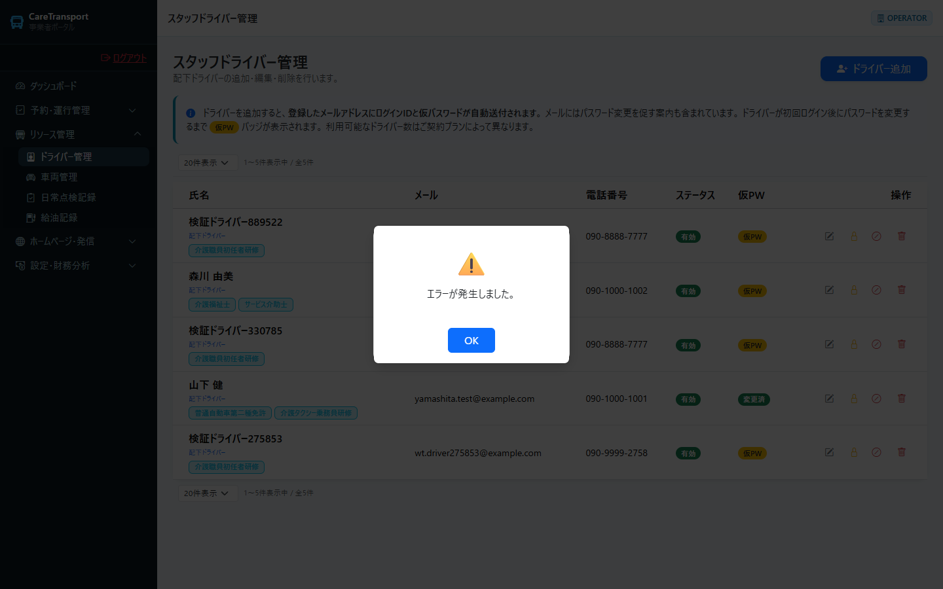
Task: Click the 仮PW column header
Action: pyautogui.click(x=751, y=195)
